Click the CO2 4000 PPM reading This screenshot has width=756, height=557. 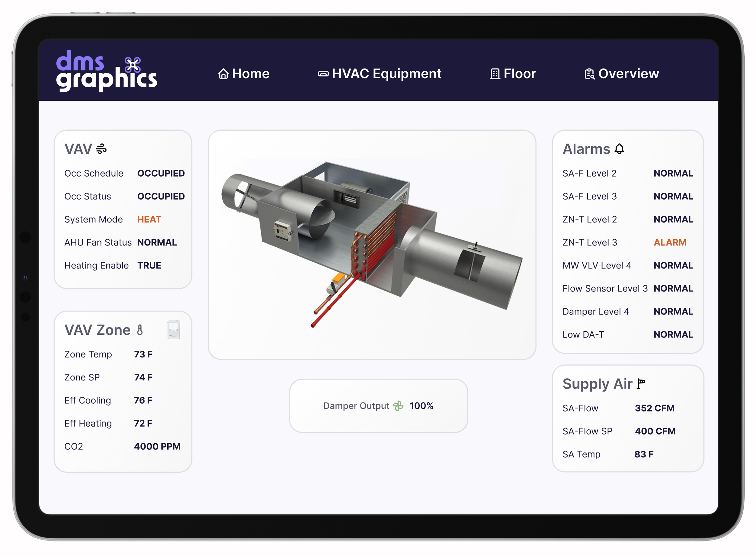coord(157,446)
